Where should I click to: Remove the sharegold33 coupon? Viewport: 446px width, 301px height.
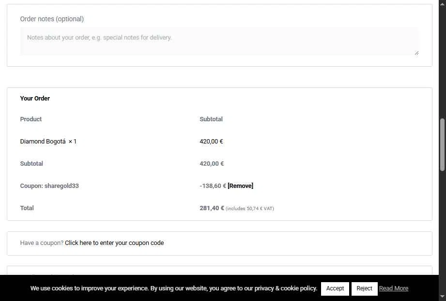pos(240,186)
